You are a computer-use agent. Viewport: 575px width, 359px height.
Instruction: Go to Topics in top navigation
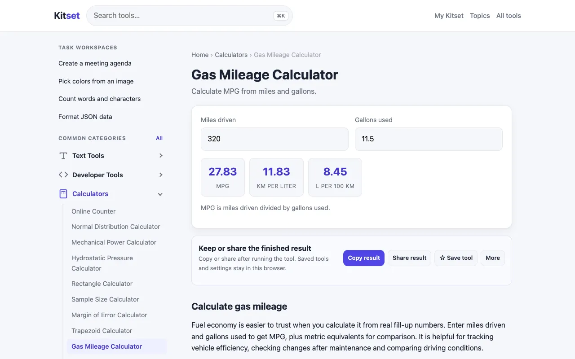pos(480,16)
